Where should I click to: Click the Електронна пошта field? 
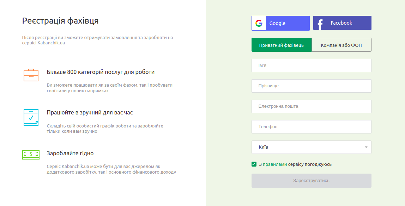[311, 106]
